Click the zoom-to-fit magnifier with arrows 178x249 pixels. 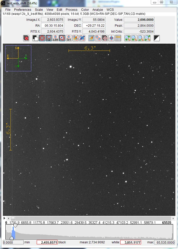pyautogui.click(x=147, y=38)
